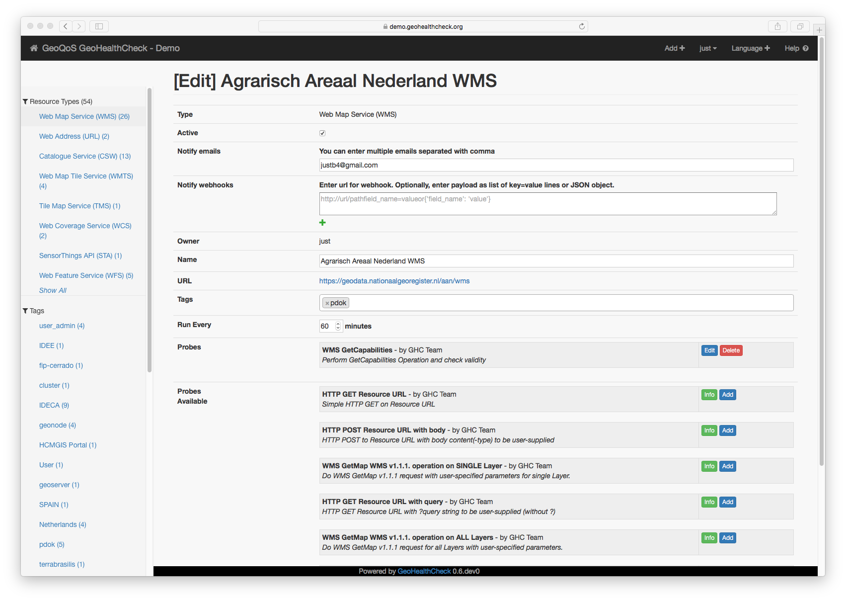Delete the WMS GetCapabilities probe
The width and height of the screenshot is (846, 601).
(x=731, y=350)
